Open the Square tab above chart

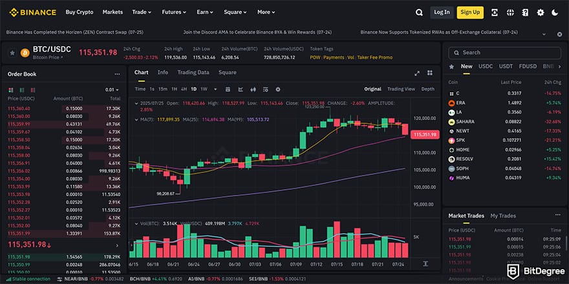(227, 72)
